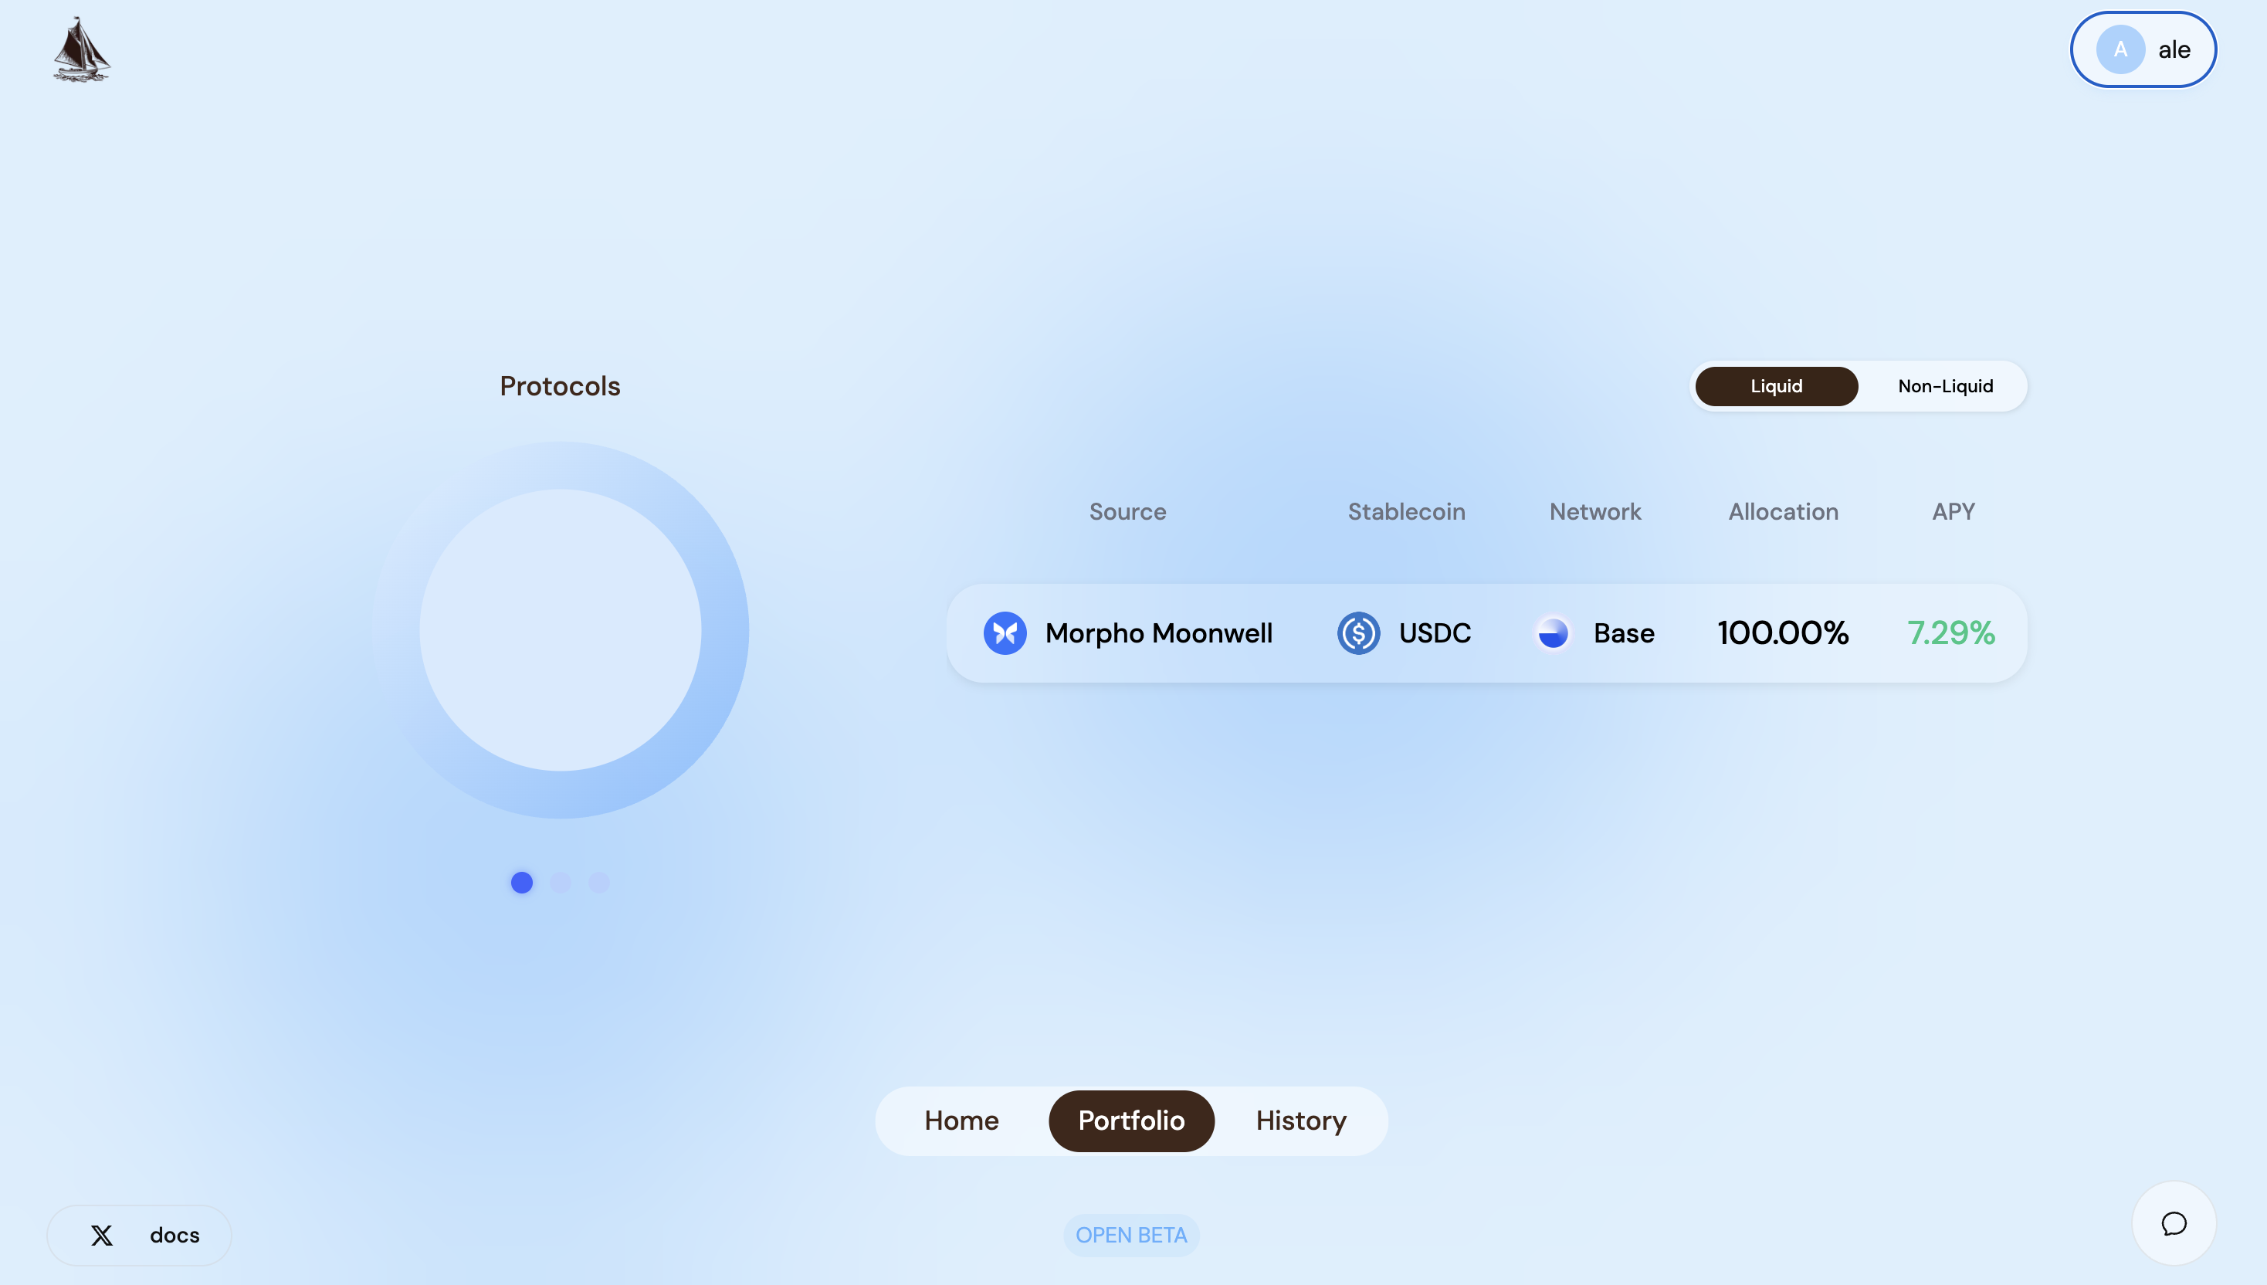Click the sailboat logo icon

pos(81,50)
